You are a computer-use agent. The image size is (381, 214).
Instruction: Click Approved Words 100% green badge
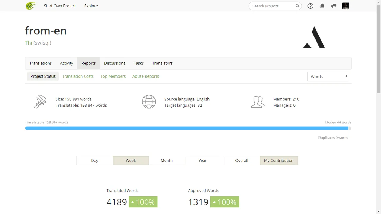pyautogui.click(x=225, y=202)
